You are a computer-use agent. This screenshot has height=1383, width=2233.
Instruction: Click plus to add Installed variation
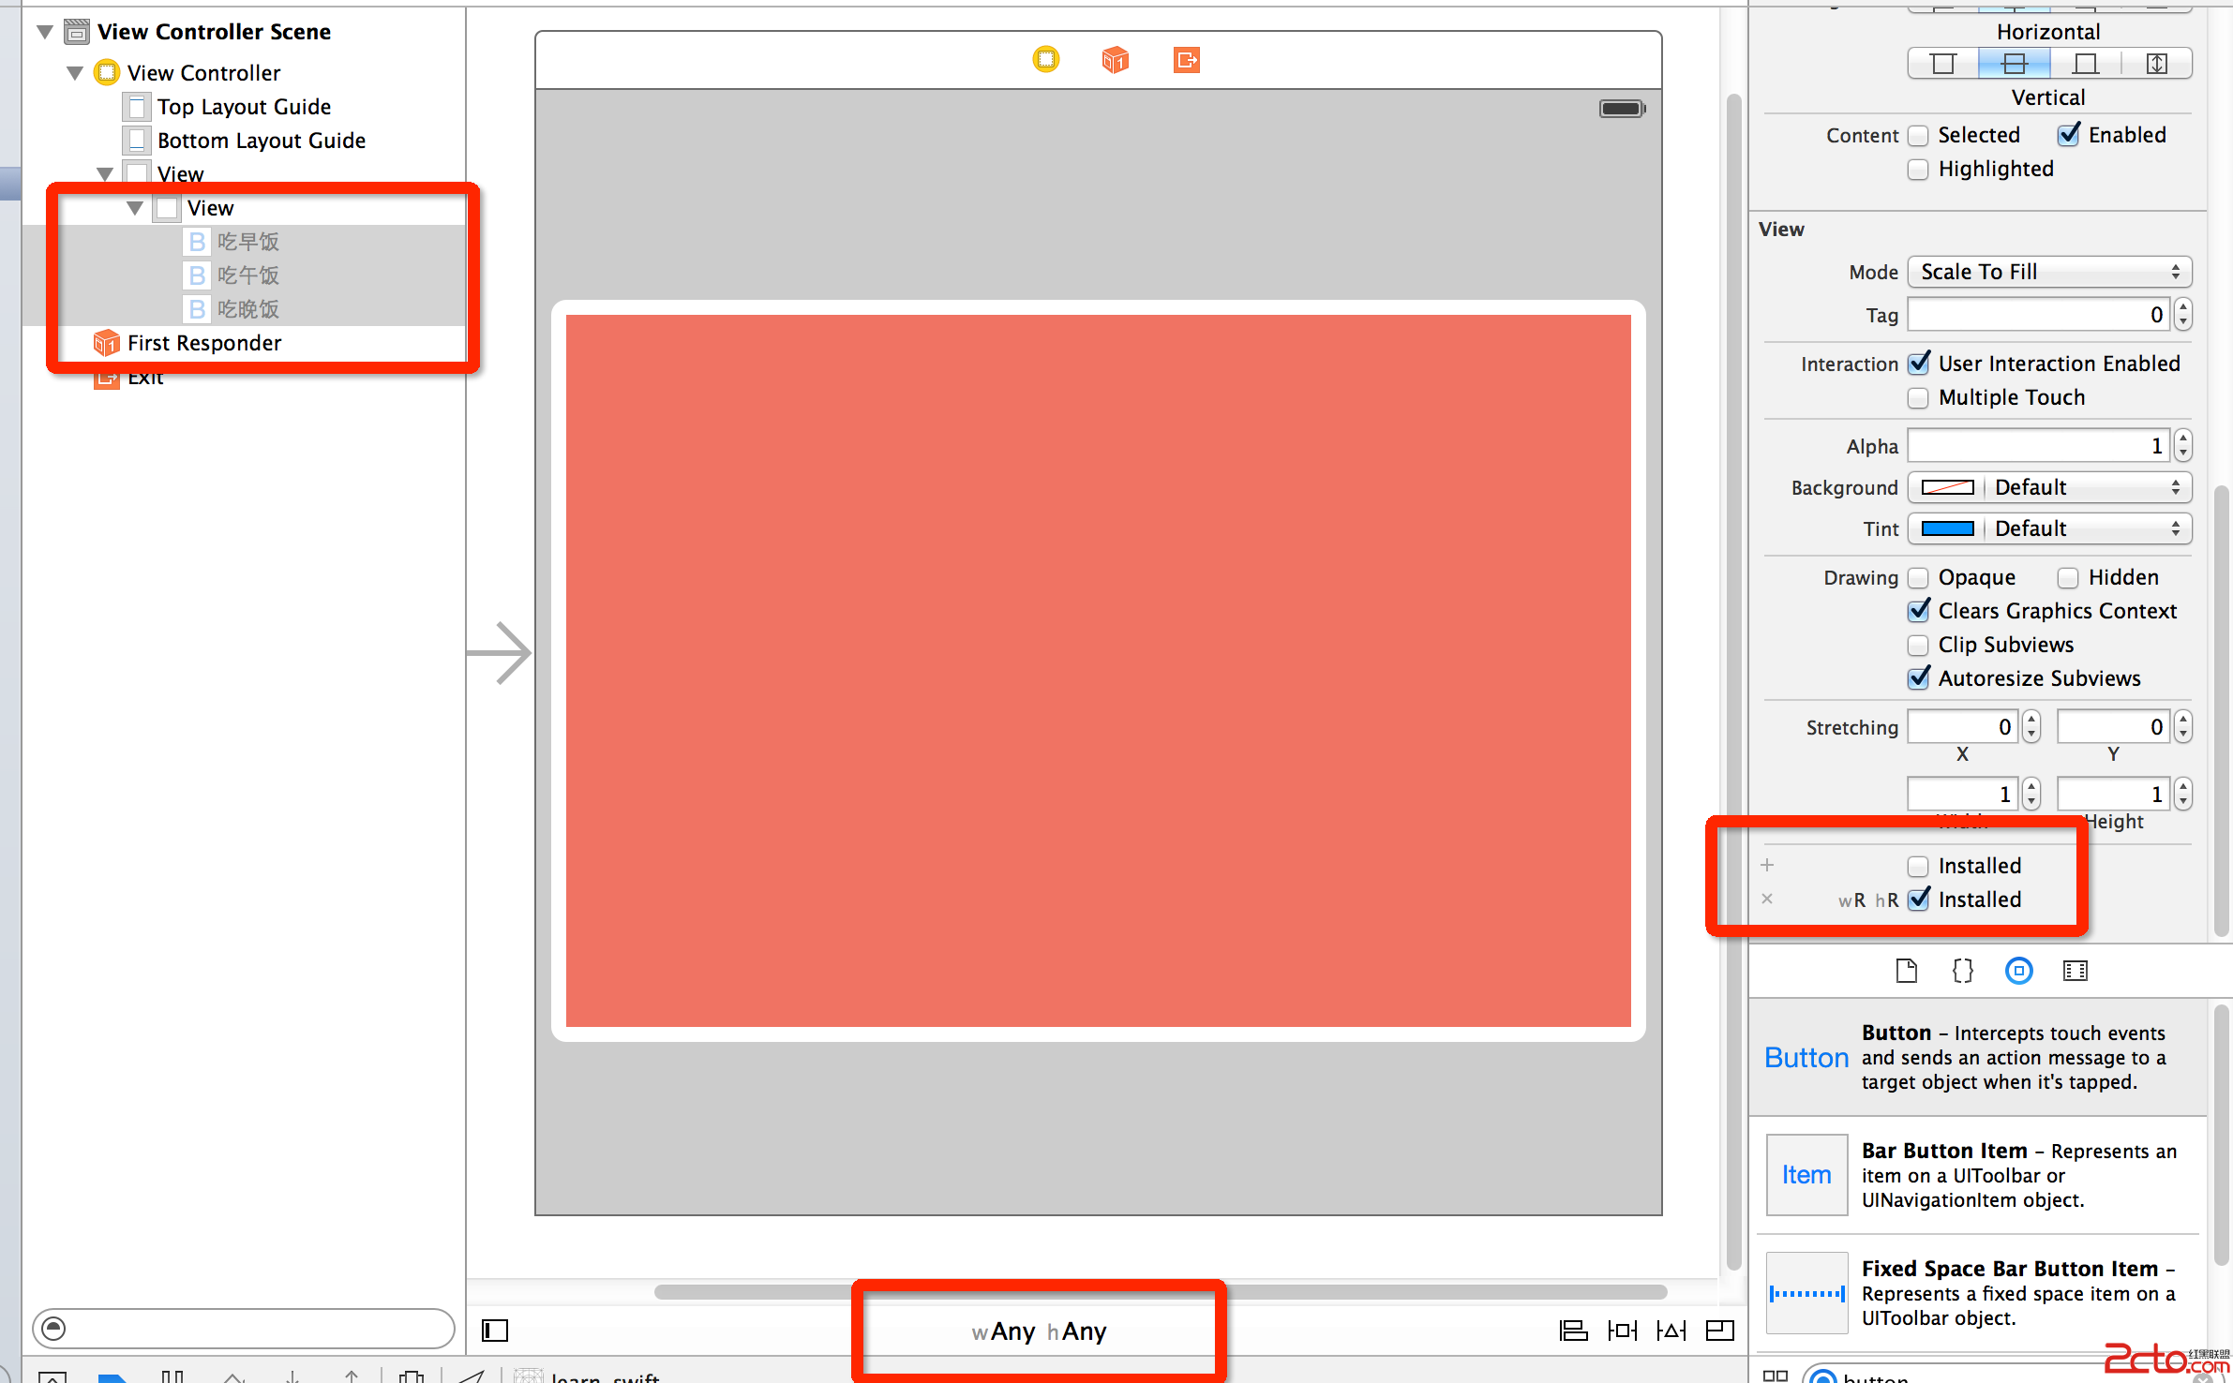point(1767,865)
